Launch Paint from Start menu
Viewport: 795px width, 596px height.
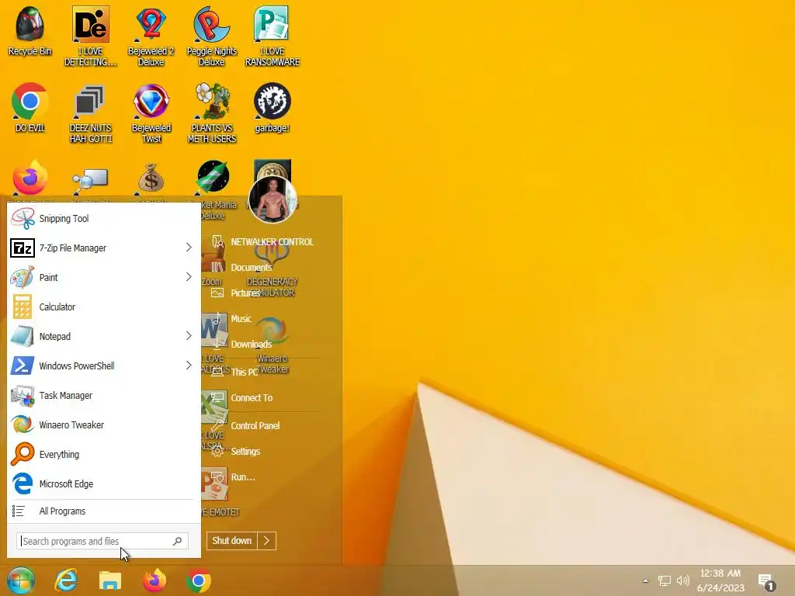(x=95, y=277)
